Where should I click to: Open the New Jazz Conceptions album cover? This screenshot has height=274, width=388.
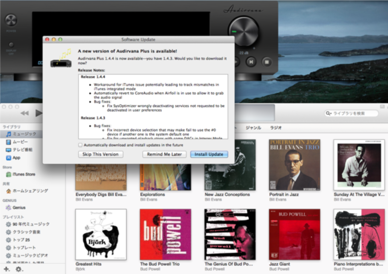[x=230, y=165]
